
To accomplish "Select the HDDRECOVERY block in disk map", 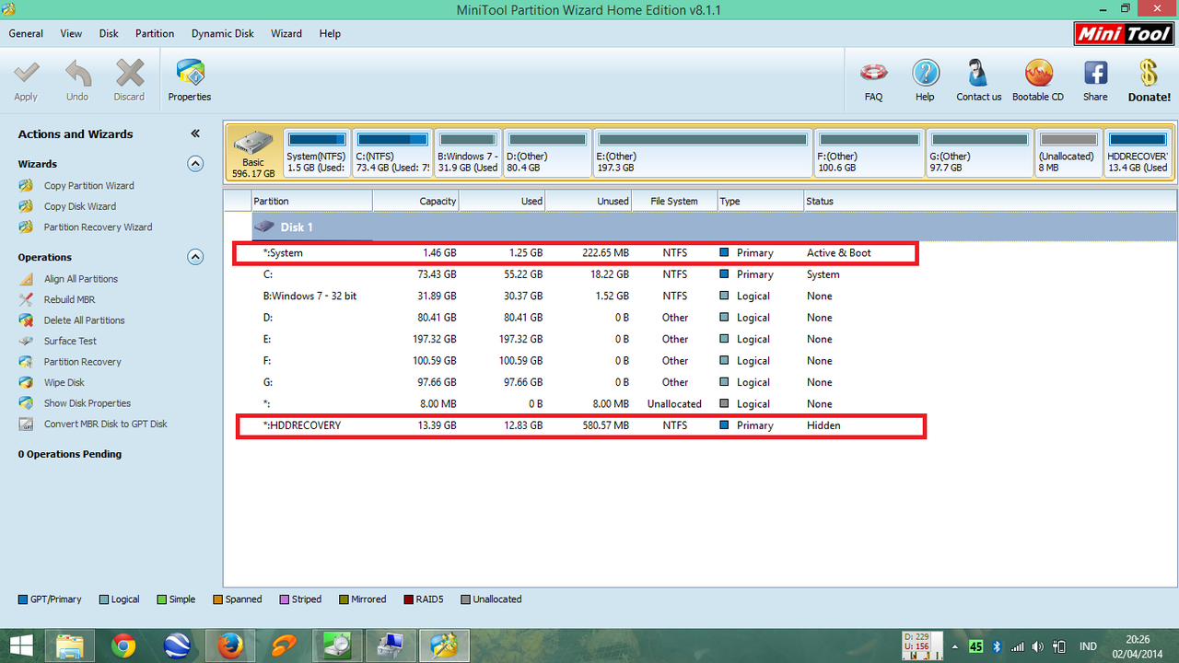I will click(x=1138, y=153).
